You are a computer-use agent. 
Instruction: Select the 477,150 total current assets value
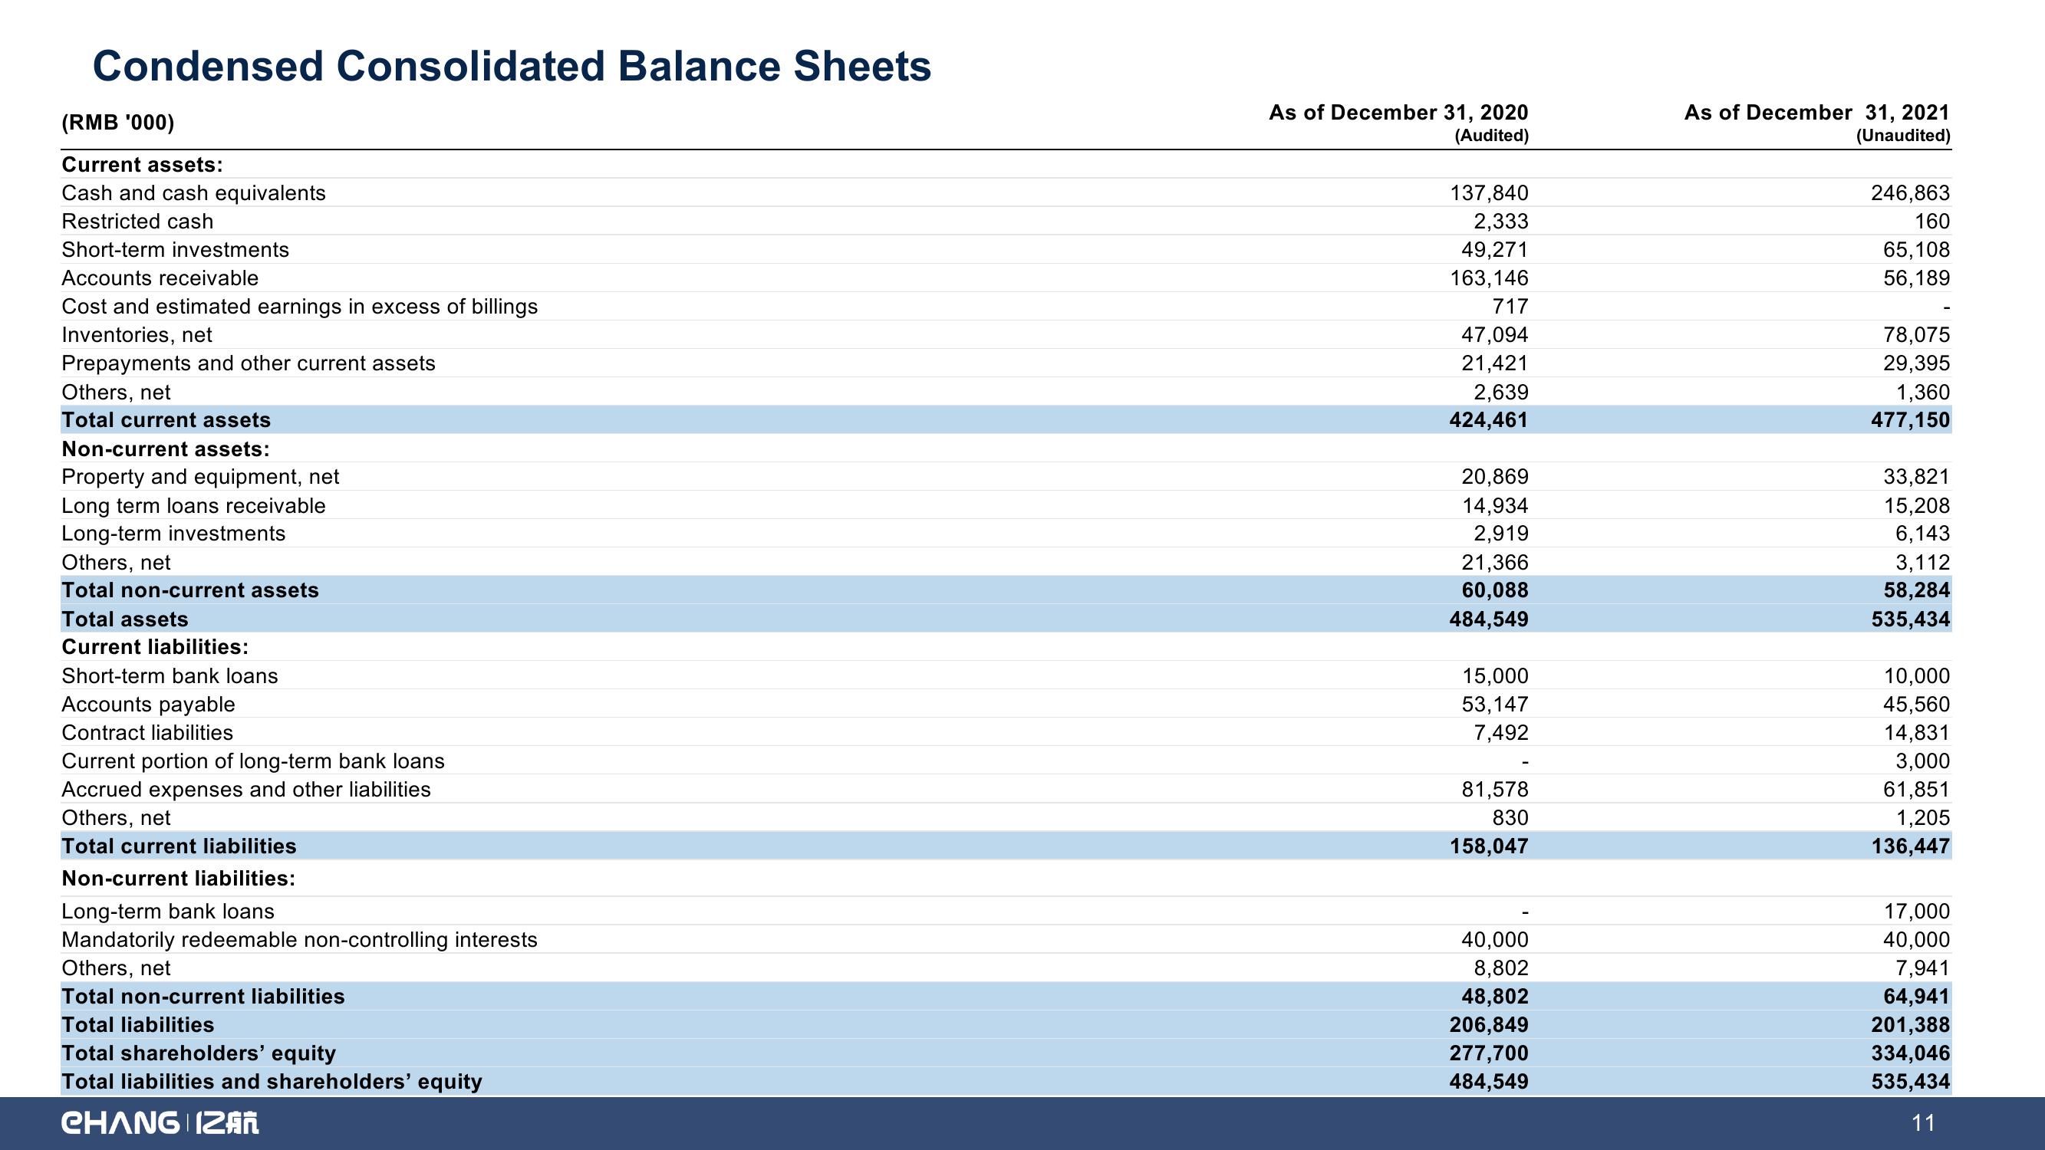[1910, 420]
